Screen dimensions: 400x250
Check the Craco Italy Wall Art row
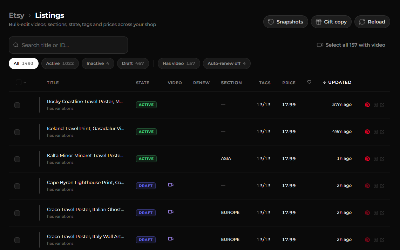[x=17, y=240]
